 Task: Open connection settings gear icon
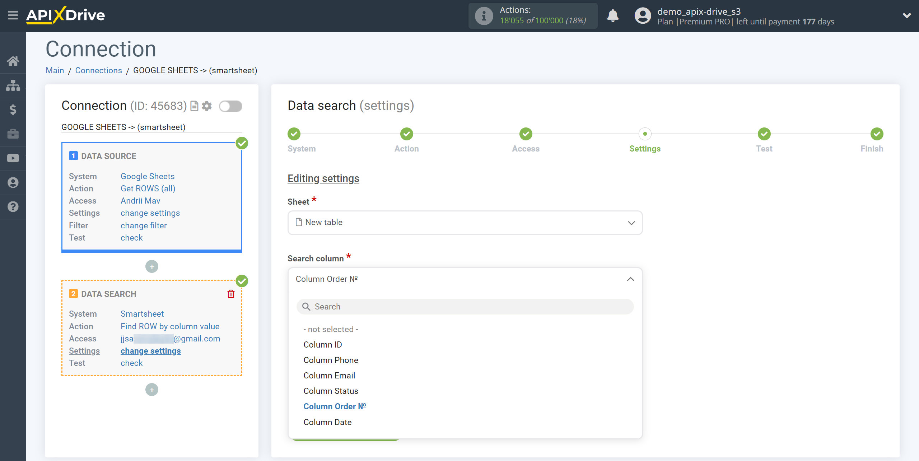coord(207,106)
